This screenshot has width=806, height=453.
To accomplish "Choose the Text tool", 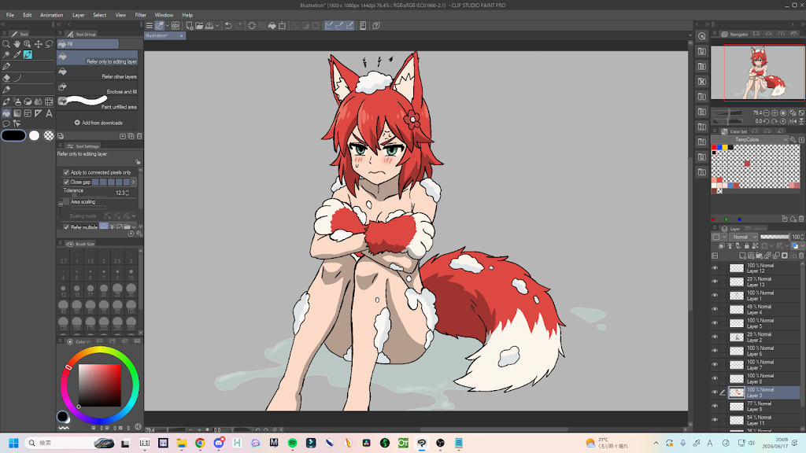I will click(x=50, y=113).
